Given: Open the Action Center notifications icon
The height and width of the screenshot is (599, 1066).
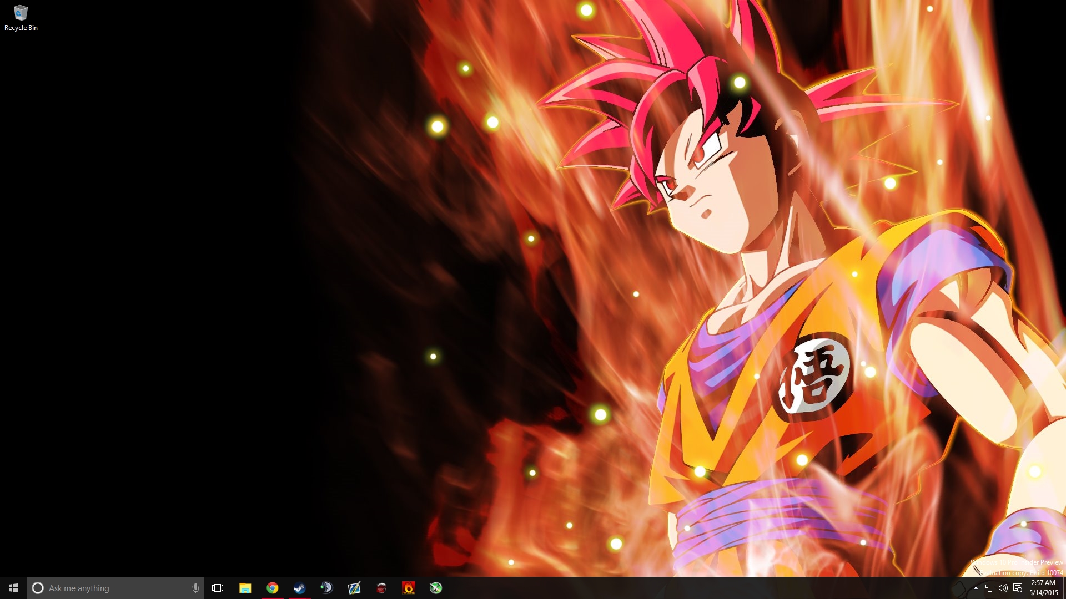Looking at the screenshot, I should [x=1017, y=588].
